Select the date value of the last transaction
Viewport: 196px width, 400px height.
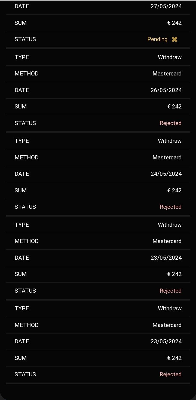click(166, 341)
